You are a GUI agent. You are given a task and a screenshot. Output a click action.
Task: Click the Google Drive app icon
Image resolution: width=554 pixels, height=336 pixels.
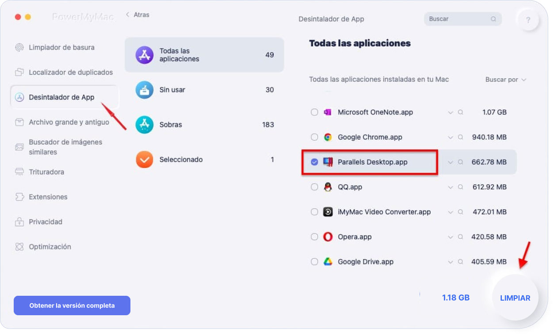coord(328,262)
